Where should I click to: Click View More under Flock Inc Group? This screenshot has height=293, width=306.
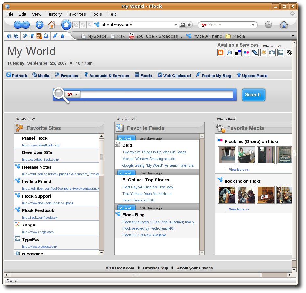(239, 170)
